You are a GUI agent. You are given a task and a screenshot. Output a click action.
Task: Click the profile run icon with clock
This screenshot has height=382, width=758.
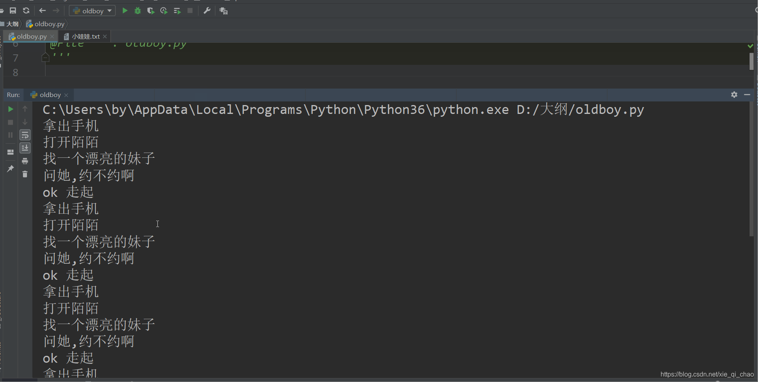click(164, 11)
